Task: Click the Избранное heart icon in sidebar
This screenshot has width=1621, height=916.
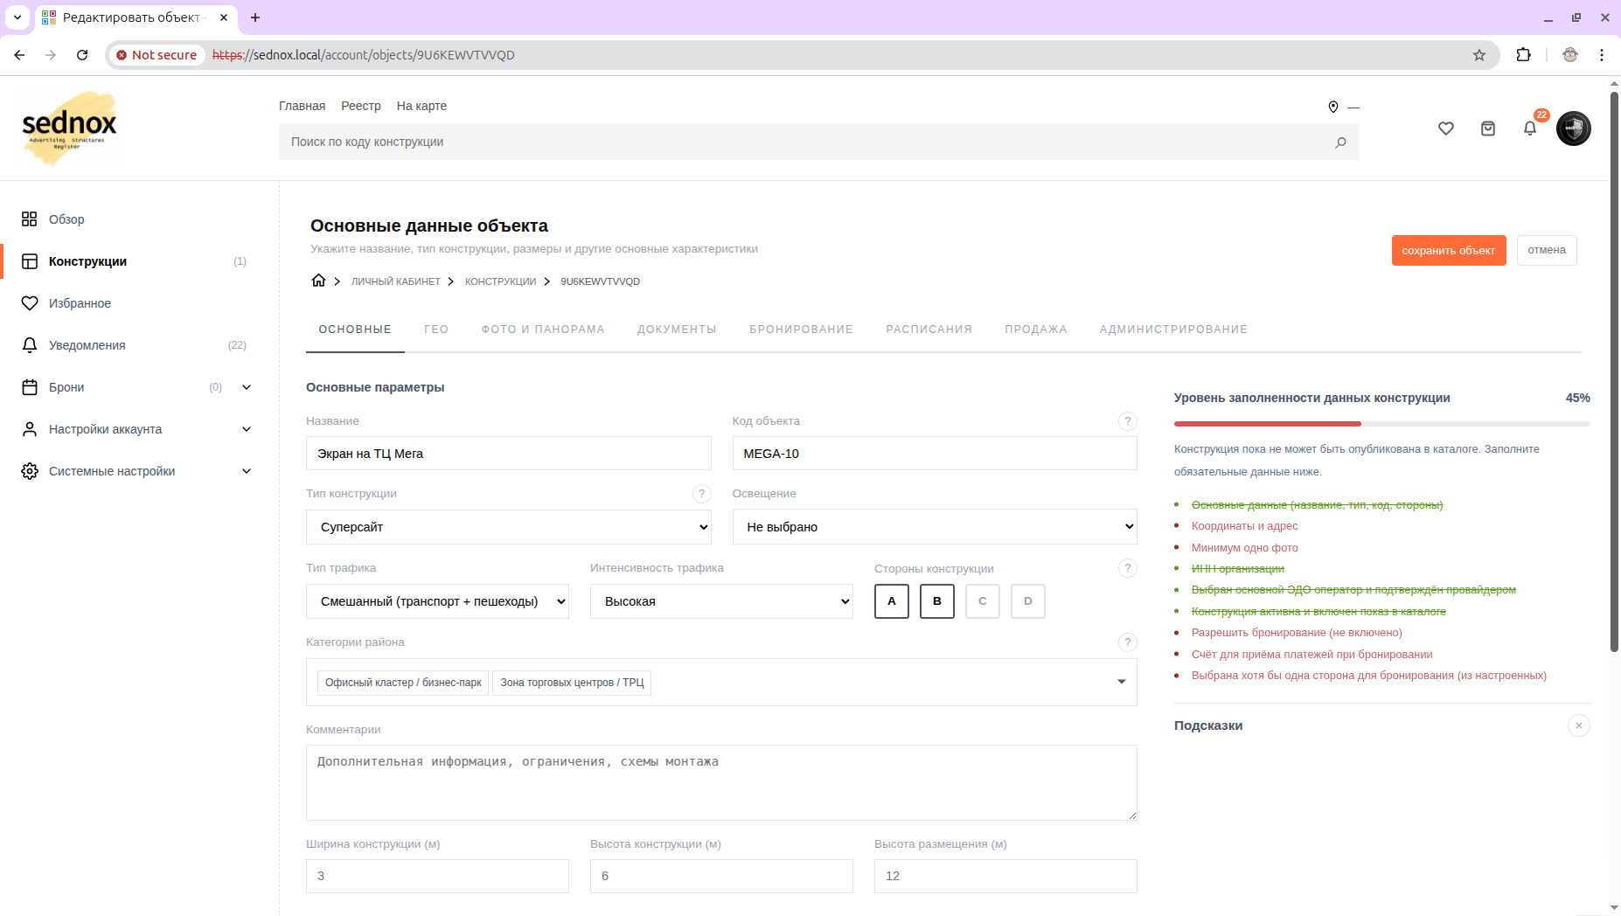Action: point(30,303)
